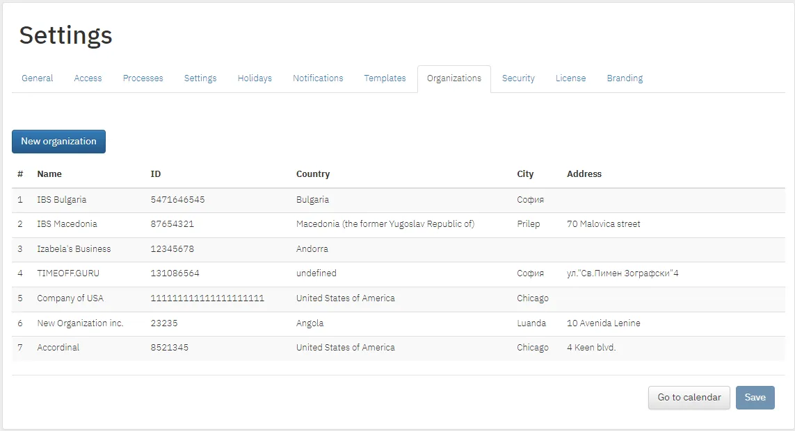Click the Bulgaria country cell

[x=312, y=200]
